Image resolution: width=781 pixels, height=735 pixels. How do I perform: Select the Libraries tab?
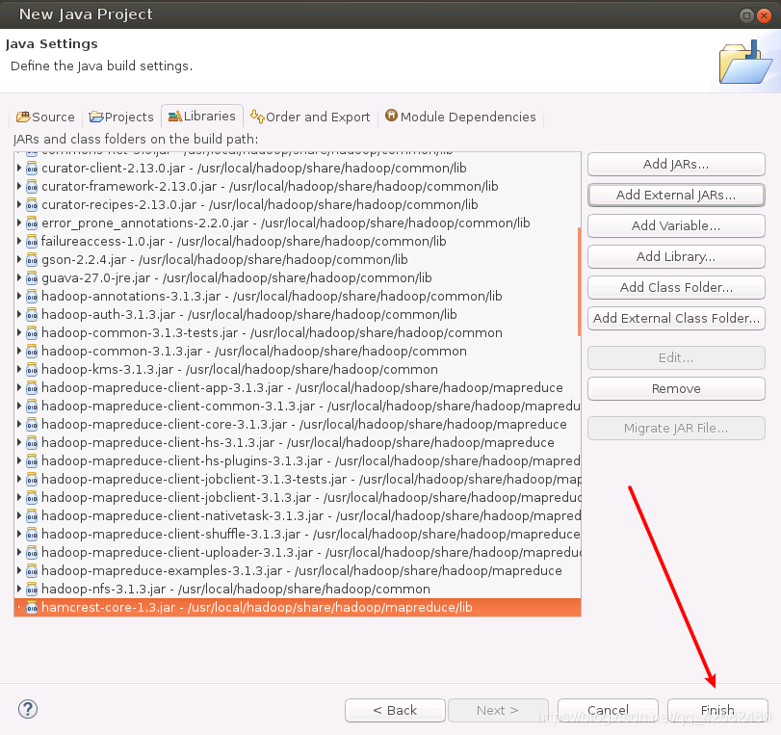click(202, 117)
